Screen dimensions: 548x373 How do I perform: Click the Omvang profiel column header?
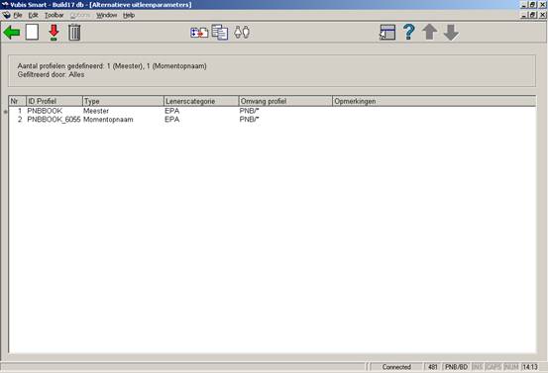(285, 101)
